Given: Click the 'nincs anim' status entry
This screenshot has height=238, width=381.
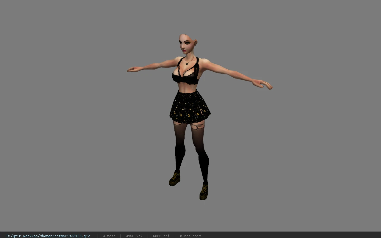Looking at the screenshot, I should click(190, 236).
